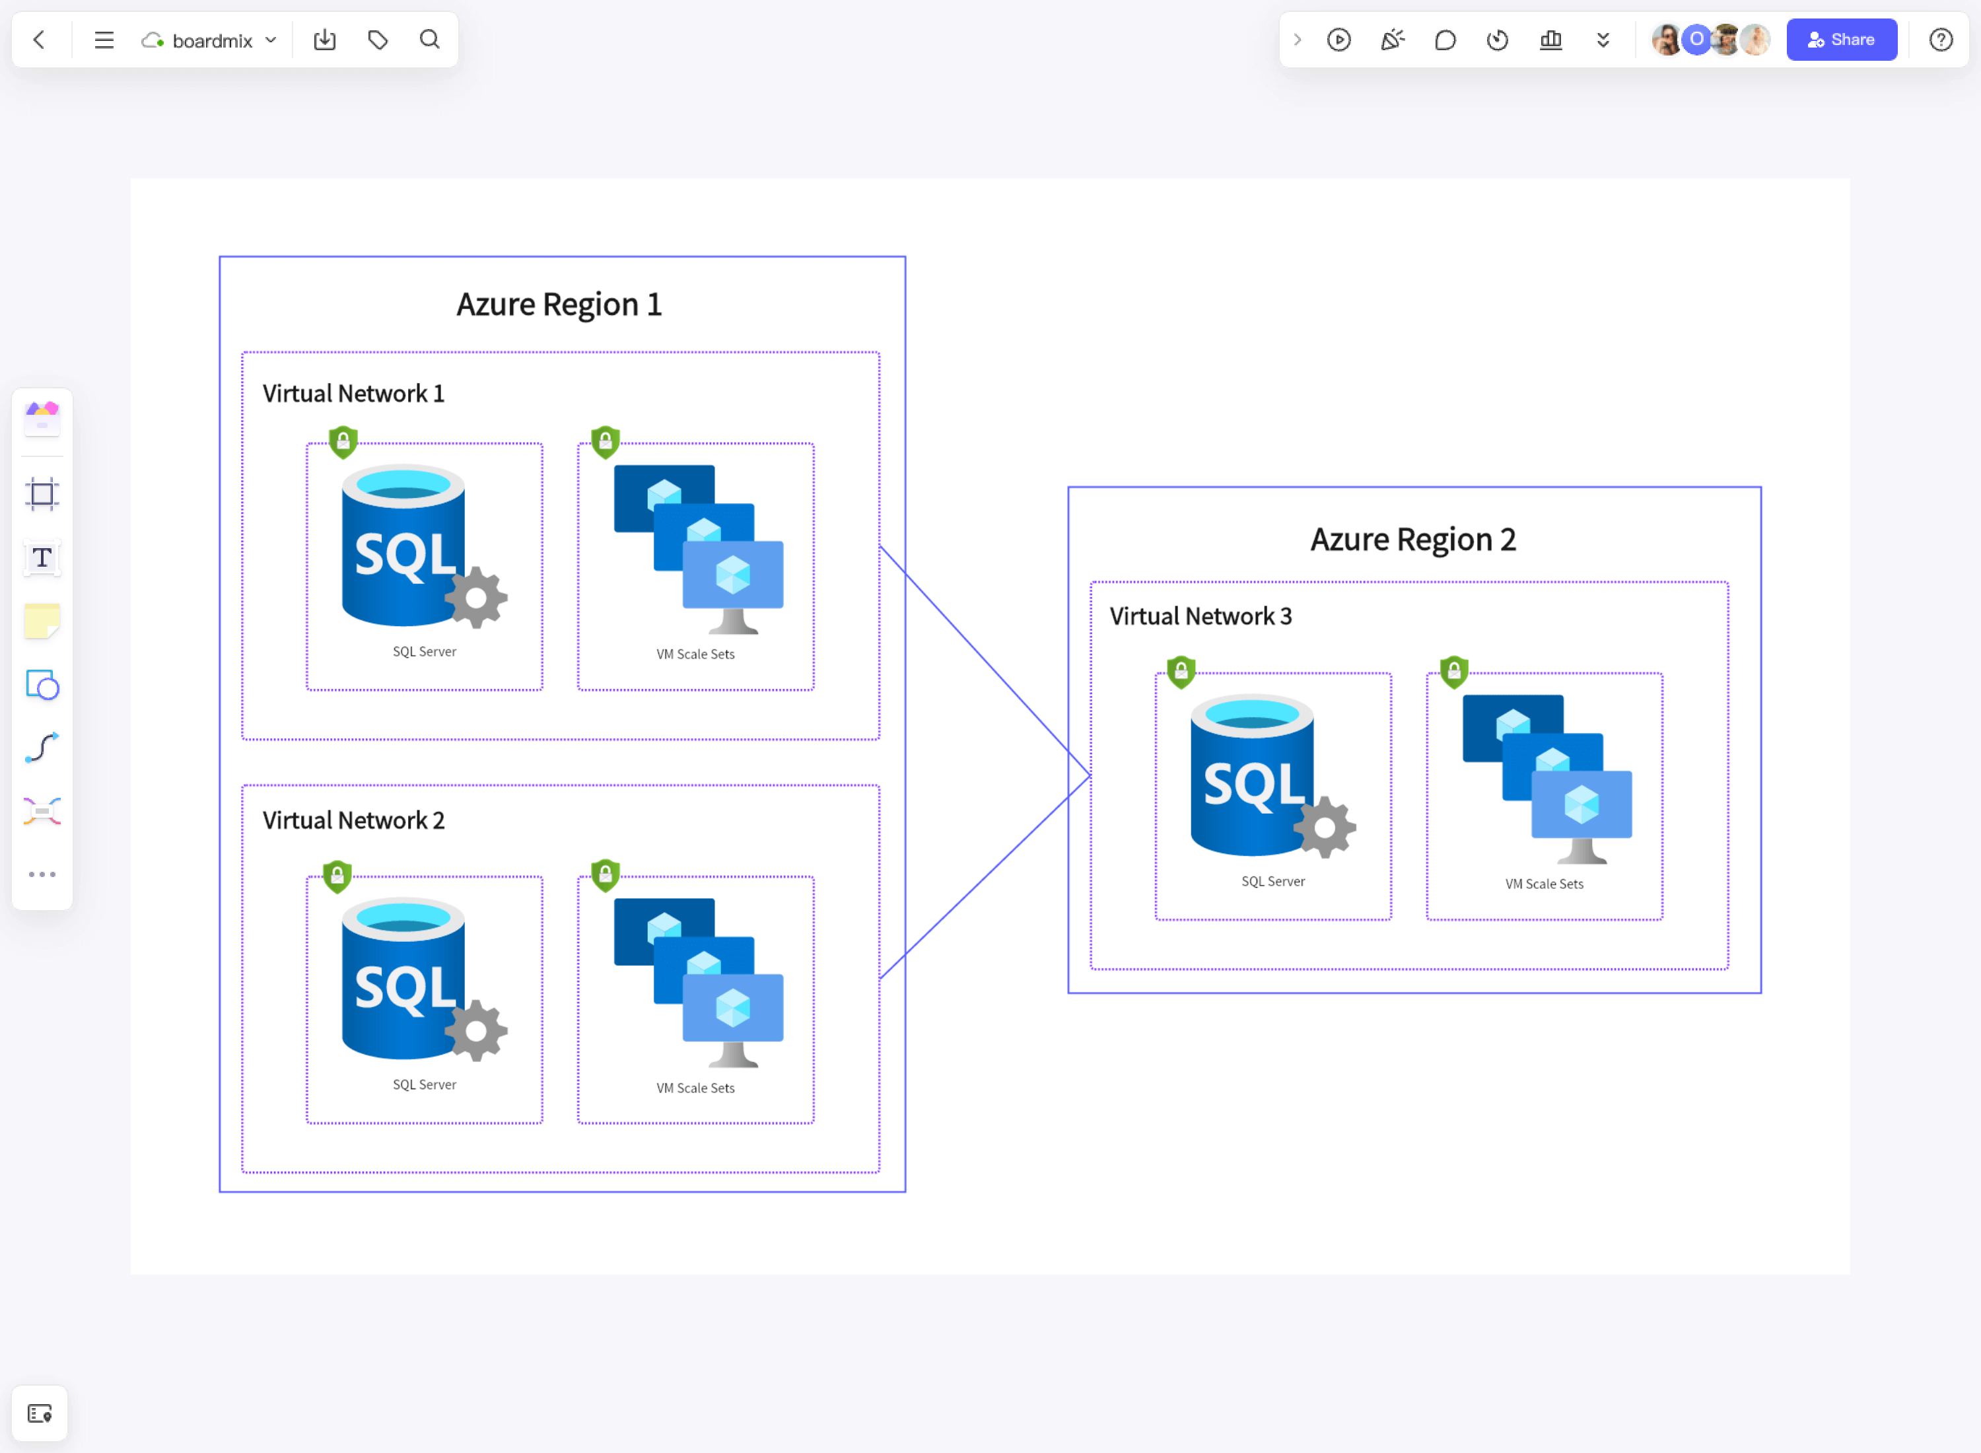Viewport: 1981px width, 1453px height.
Task: Click the first collaborator avatar
Action: 1666,40
